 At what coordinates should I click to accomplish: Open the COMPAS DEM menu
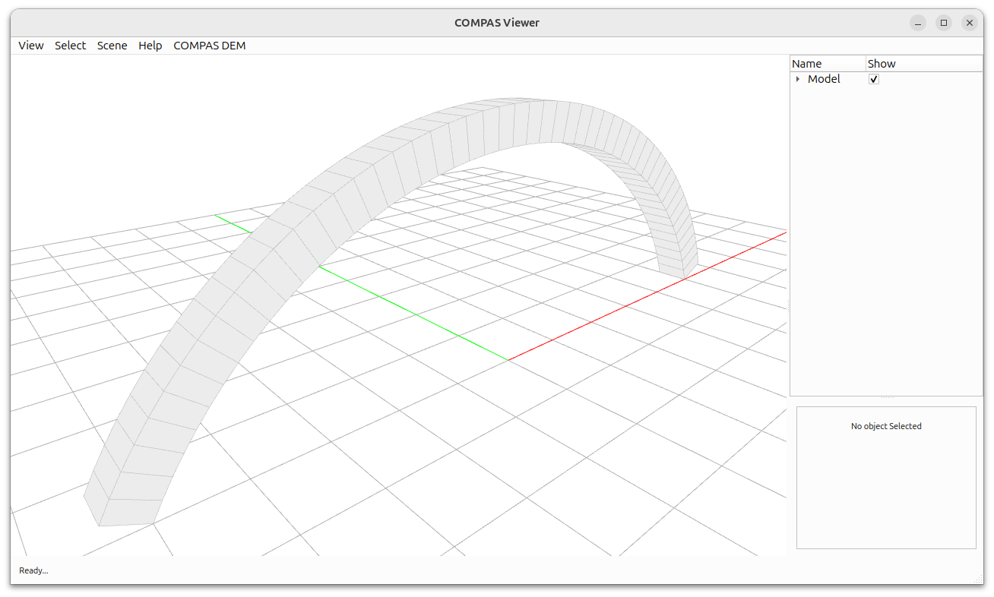coord(210,46)
